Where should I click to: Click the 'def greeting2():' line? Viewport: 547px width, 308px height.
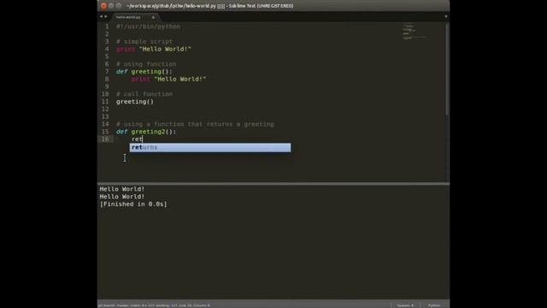click(x=146, y=132)
